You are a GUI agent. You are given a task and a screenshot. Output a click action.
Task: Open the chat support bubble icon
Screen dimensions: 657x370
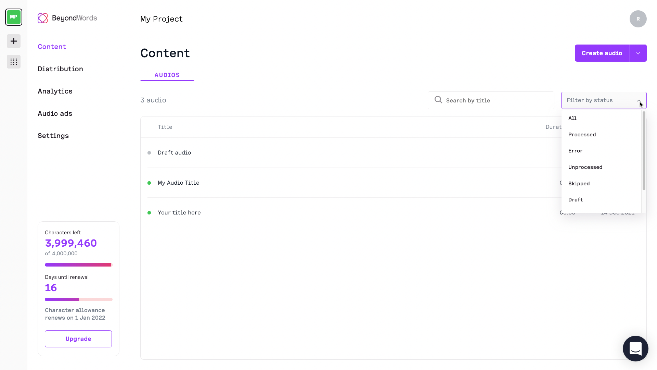pos(635,348)
